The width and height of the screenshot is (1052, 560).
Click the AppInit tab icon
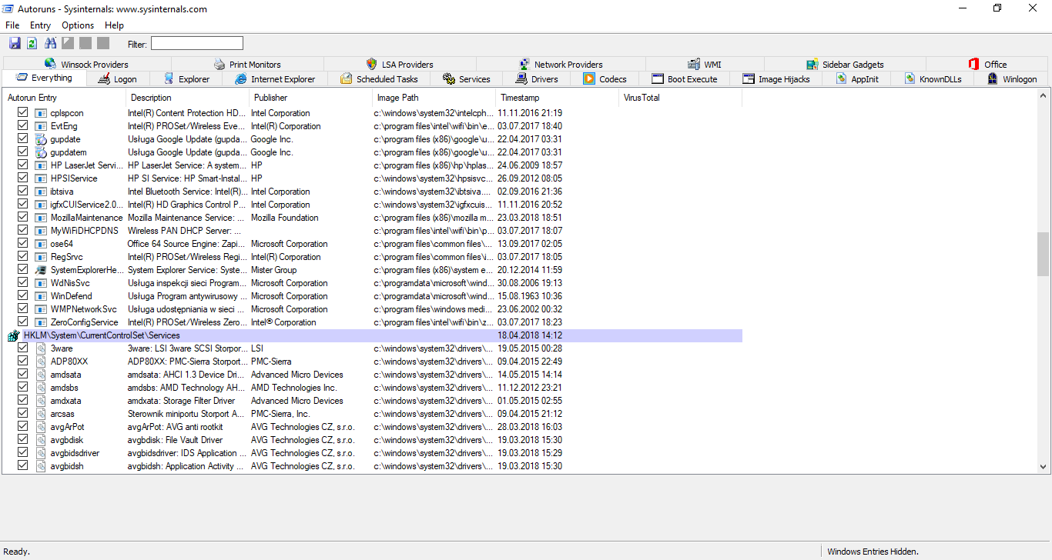coord(841,78)
